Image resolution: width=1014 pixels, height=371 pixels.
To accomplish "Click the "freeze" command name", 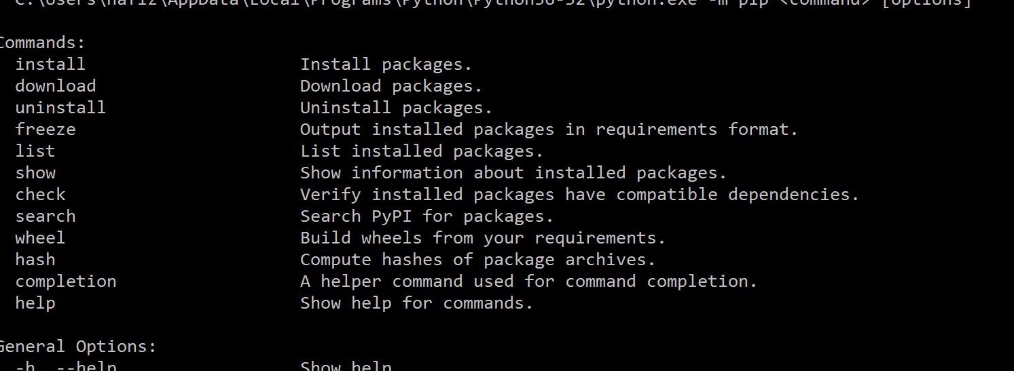I will tap(46, 130).
